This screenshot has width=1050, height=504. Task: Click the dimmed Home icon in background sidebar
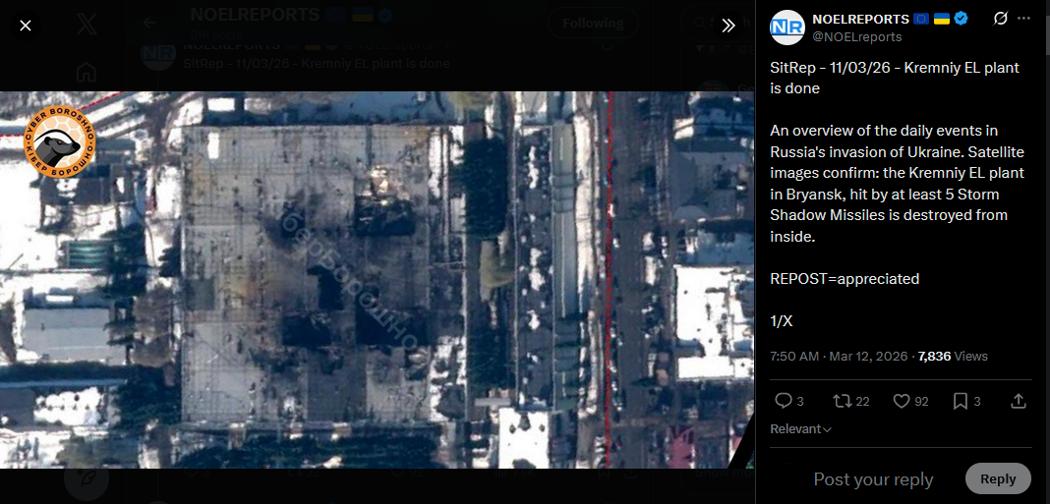tap(87, 73)
